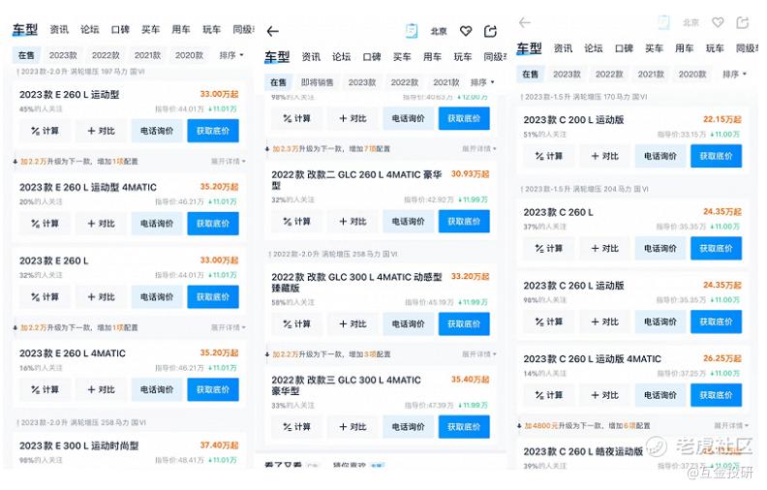This screenshot has height=490, width=767.
Task: Select 2021款 filter in right panel
Action: click(x=651, y=75)
